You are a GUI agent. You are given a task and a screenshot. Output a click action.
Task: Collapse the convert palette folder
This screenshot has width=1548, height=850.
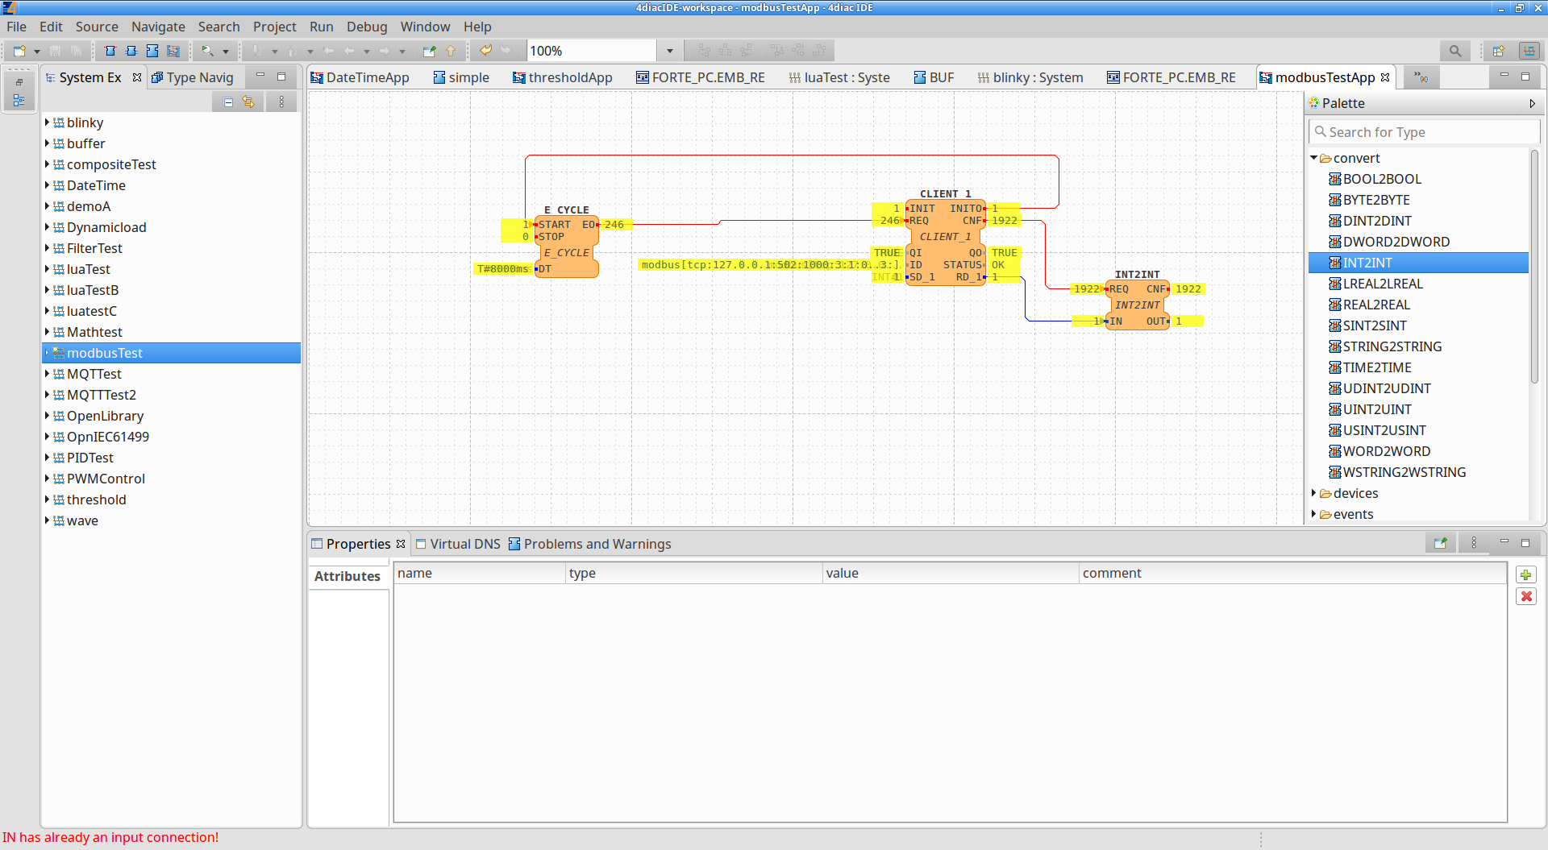1314,158
